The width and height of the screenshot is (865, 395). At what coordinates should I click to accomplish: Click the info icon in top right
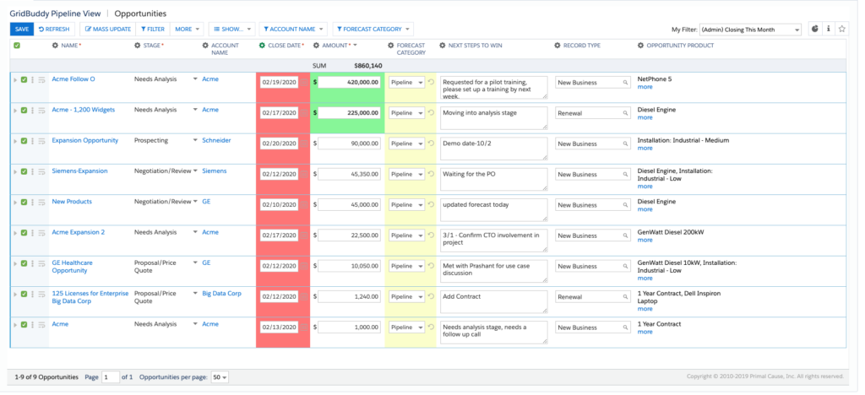click(x=828, y=30)
